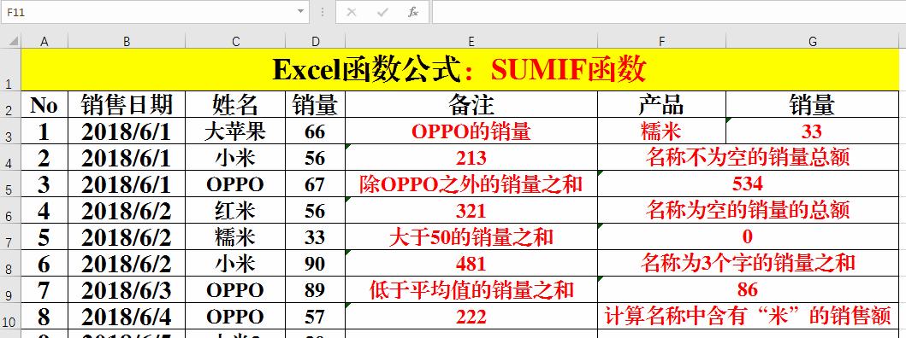Select column E header
This screenshot has height=338, width=906.
[471, 42]
